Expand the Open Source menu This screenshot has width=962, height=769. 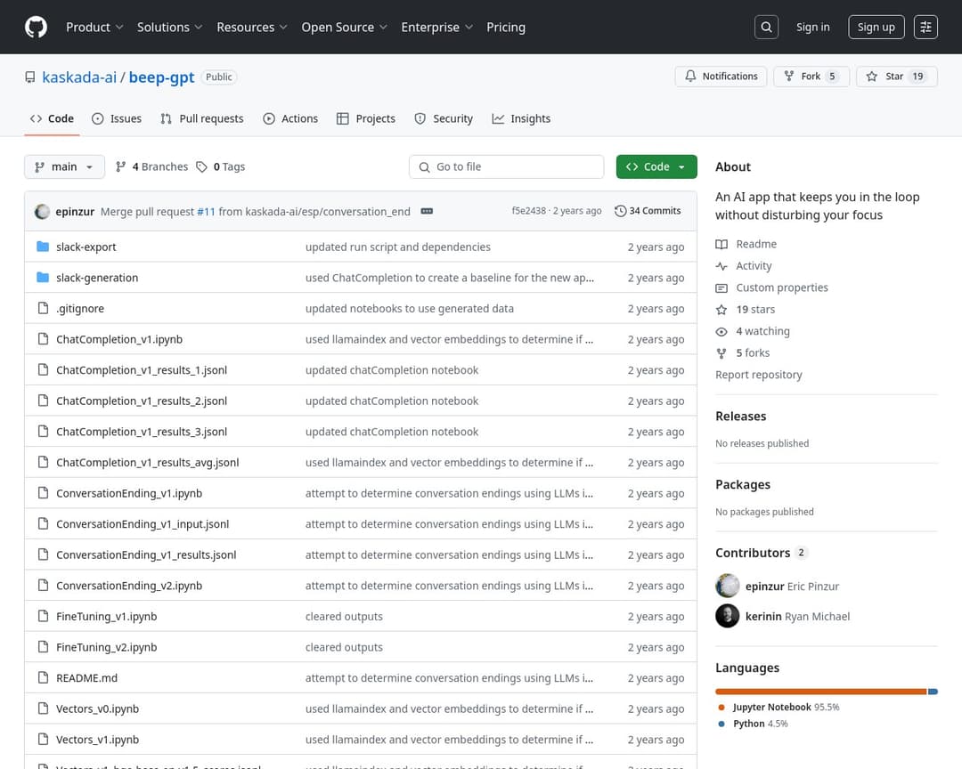tap(344, 27)
